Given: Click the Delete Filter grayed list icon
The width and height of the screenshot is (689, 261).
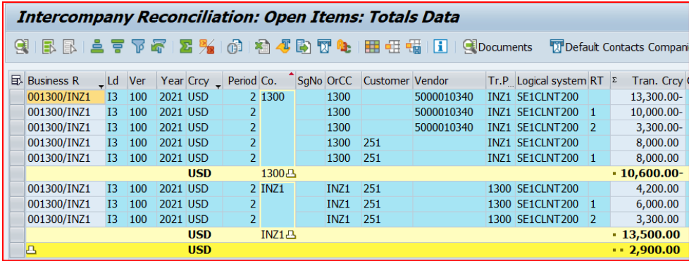Looking at the screenshot, I should coord(70,46).
